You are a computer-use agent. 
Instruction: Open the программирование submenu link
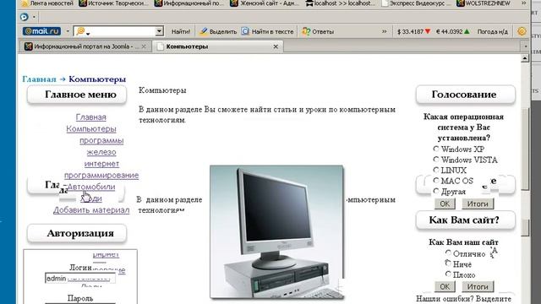pyautogui.click(x=101, y=175)
